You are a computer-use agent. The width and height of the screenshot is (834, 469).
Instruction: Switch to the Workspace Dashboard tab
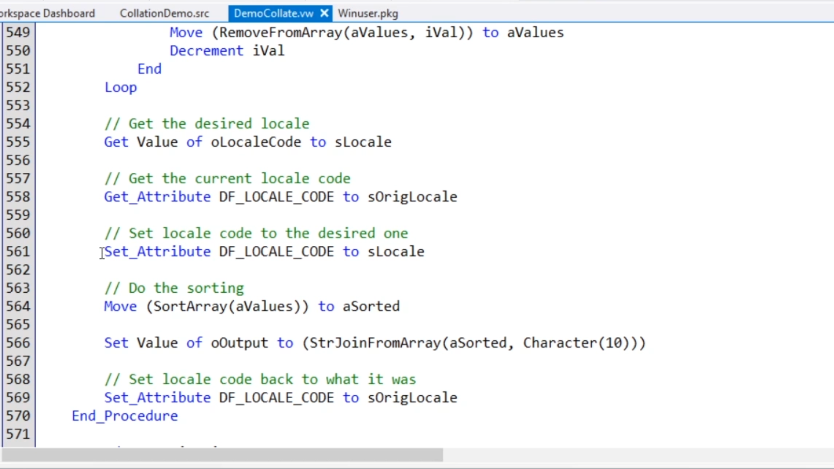tap(47, 13)
